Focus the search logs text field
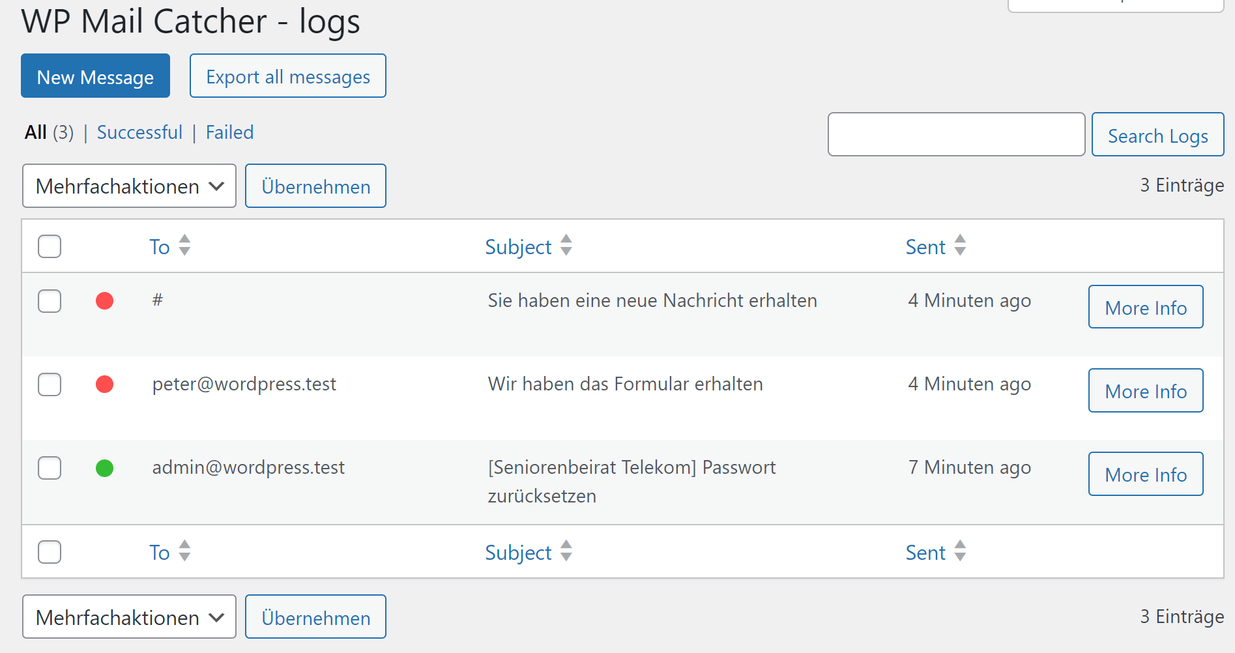1235x653 pixels. 955,135
